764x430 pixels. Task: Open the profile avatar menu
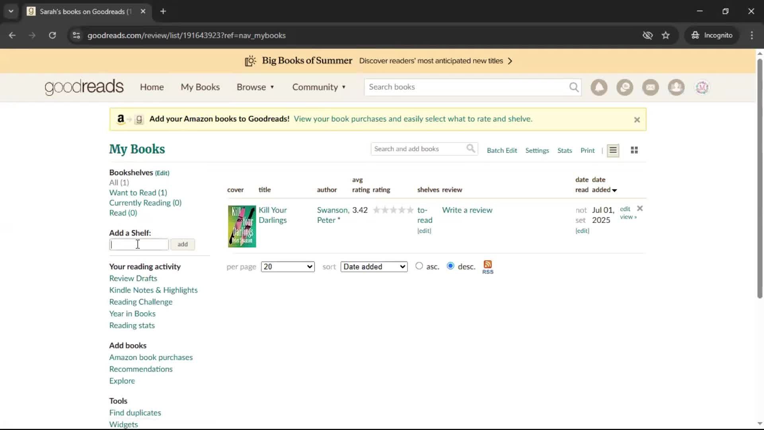click(x=702, y=87)
